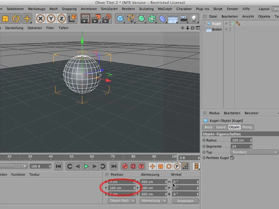The height and width of the screenshot is (209, 279).
Task: Add a camera object
Action: coord(183,18)
